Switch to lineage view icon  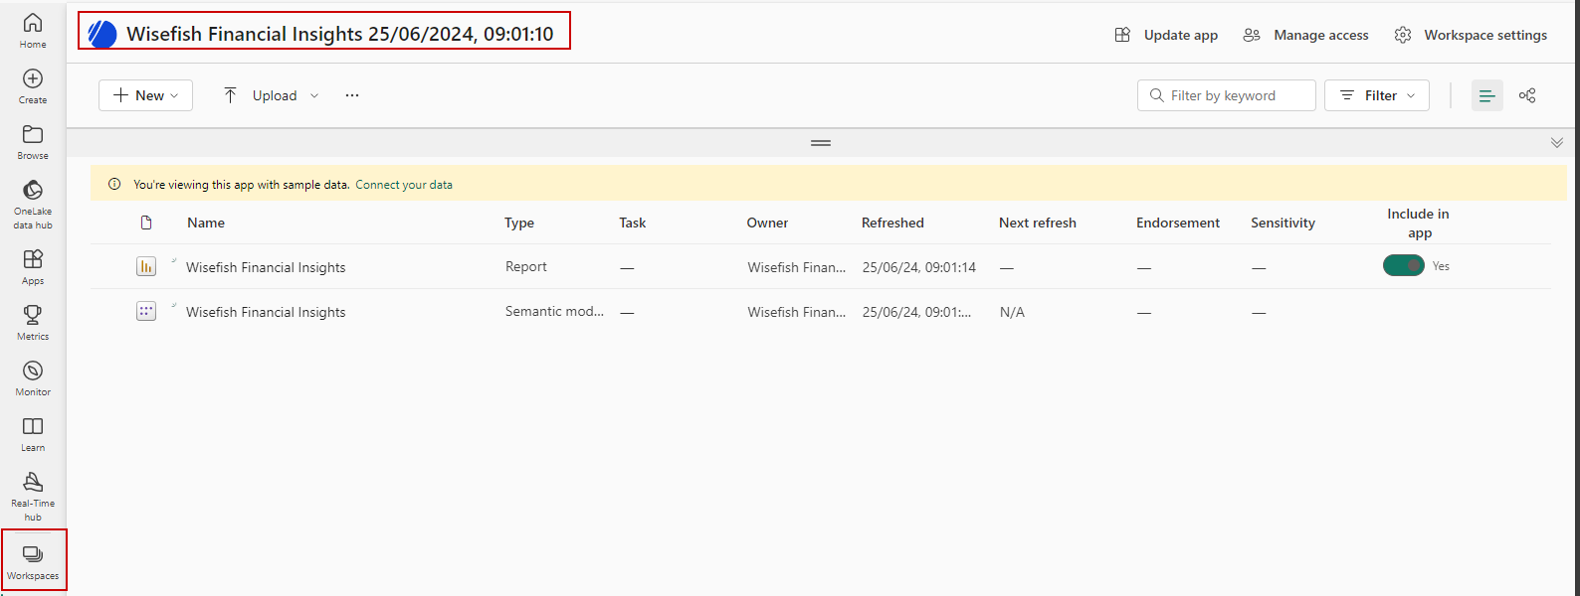1527,95
